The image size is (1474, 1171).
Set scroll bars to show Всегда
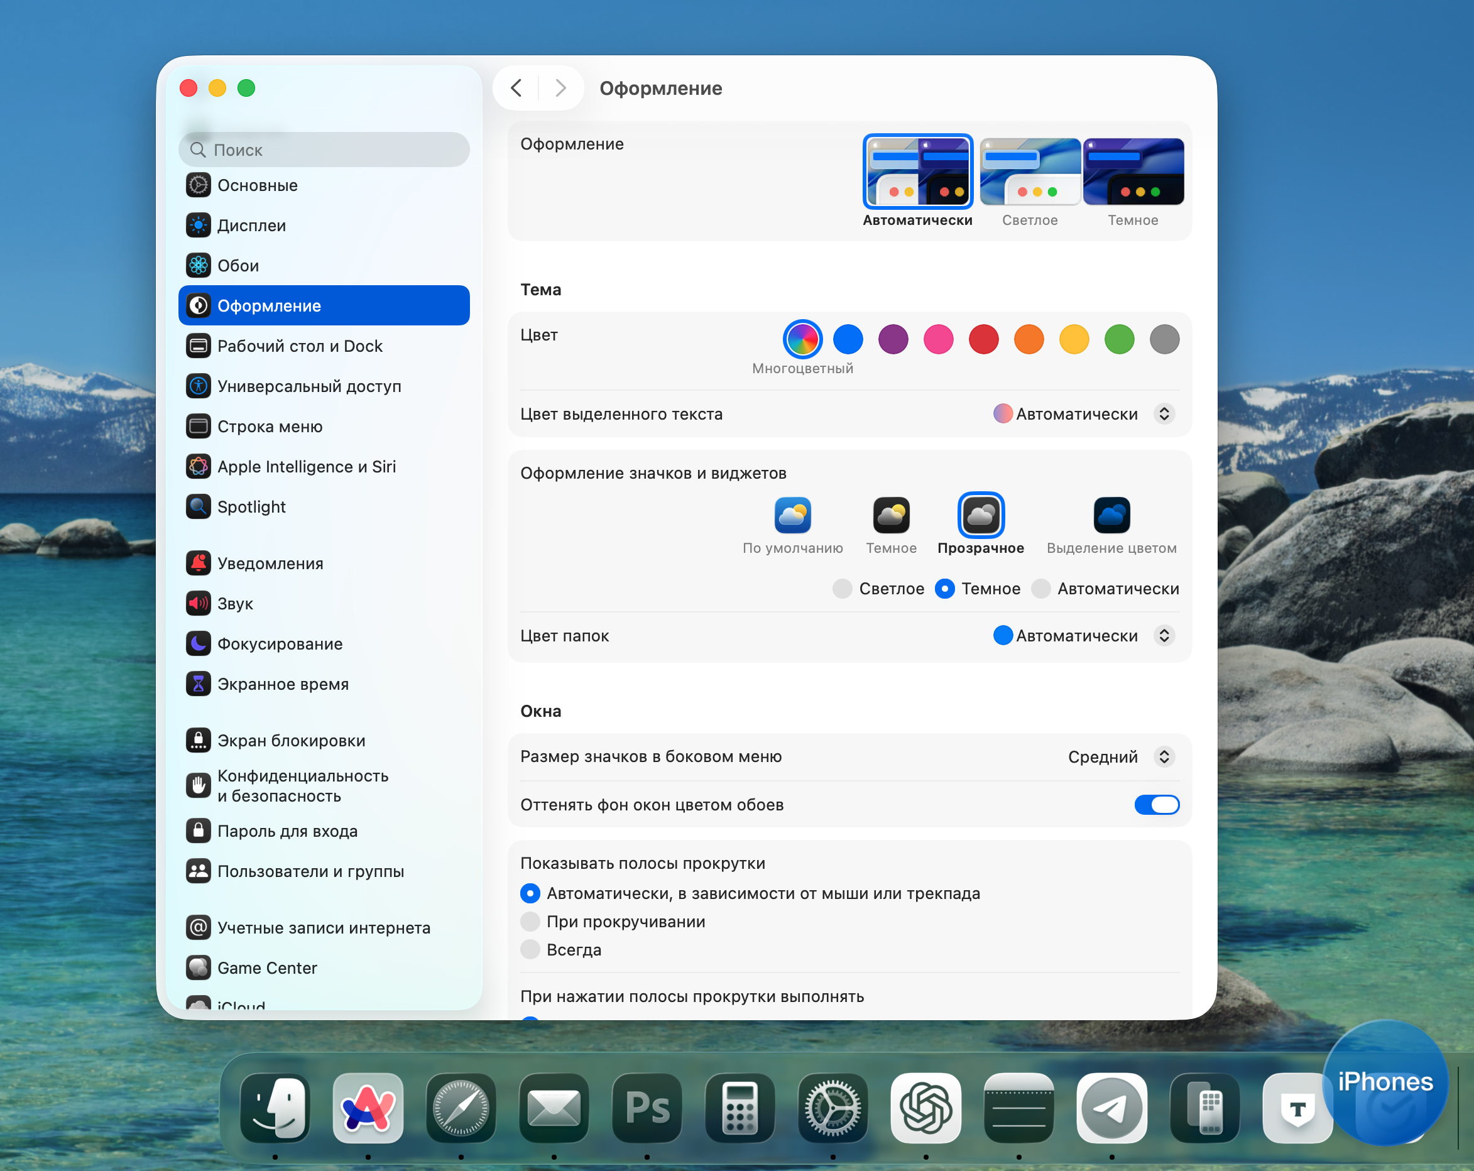[x=530, y=949]
